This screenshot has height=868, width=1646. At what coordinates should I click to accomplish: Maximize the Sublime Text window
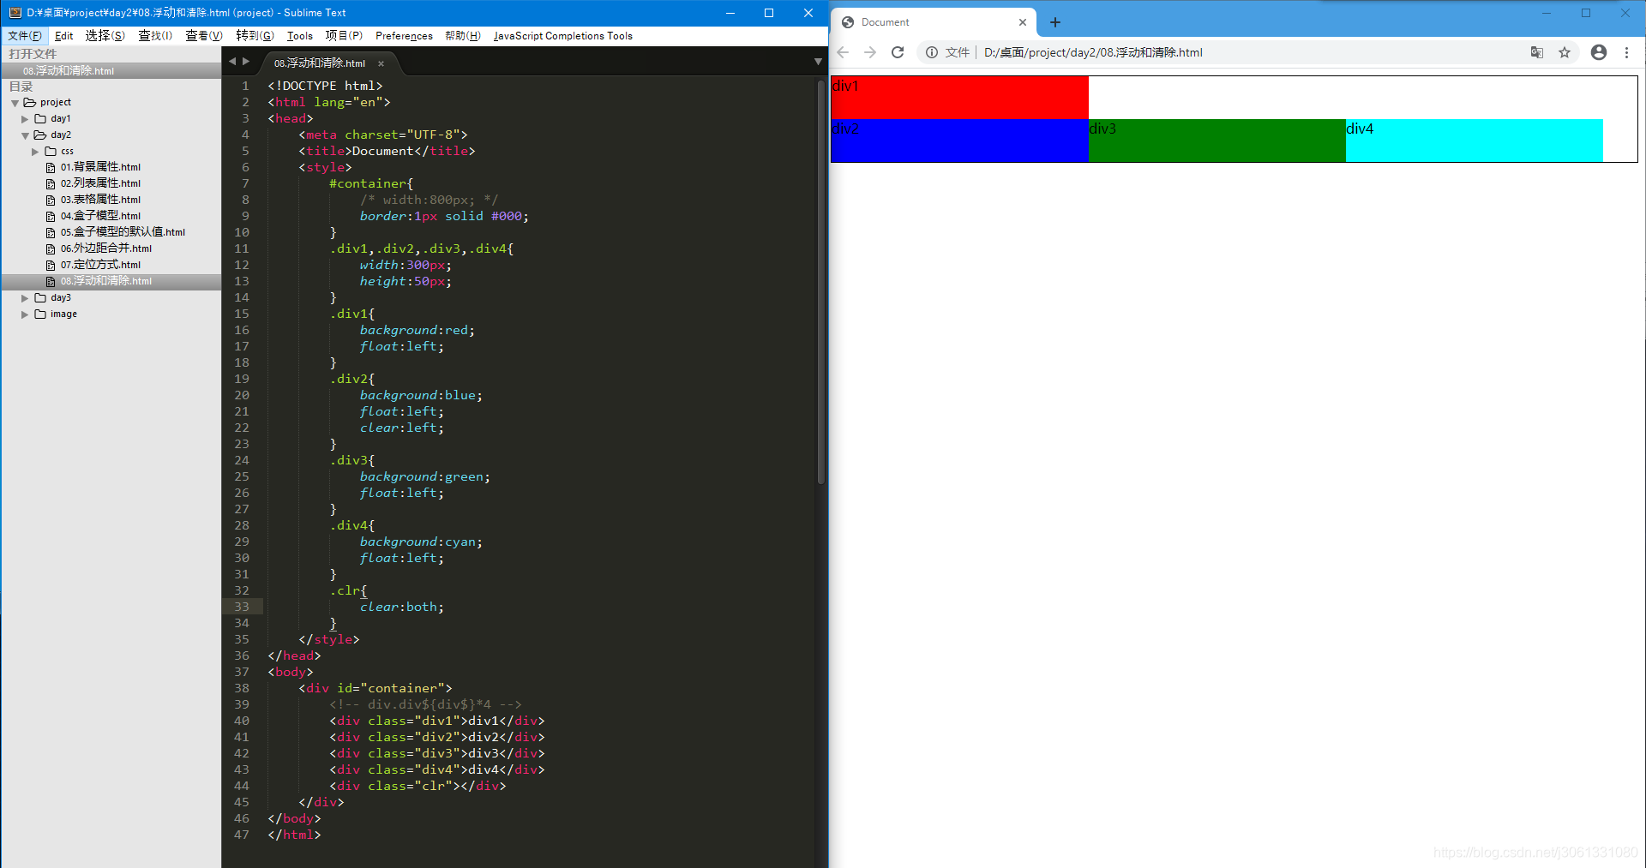[x=769, y=13]
